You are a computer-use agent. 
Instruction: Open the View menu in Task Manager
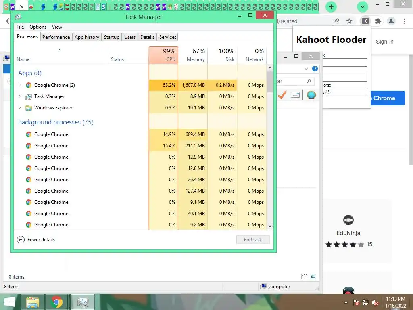point(57,27)
